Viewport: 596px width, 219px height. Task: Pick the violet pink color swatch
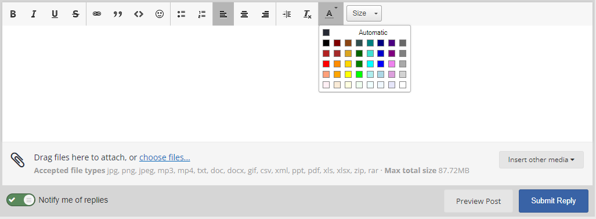[x=392, y=64]
